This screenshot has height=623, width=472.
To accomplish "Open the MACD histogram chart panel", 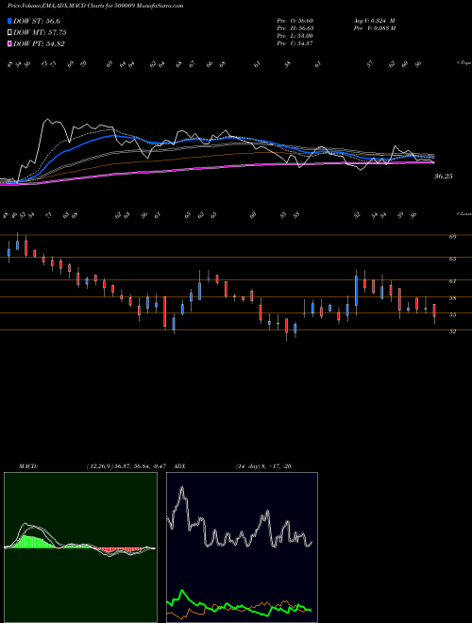I will 80,547.
